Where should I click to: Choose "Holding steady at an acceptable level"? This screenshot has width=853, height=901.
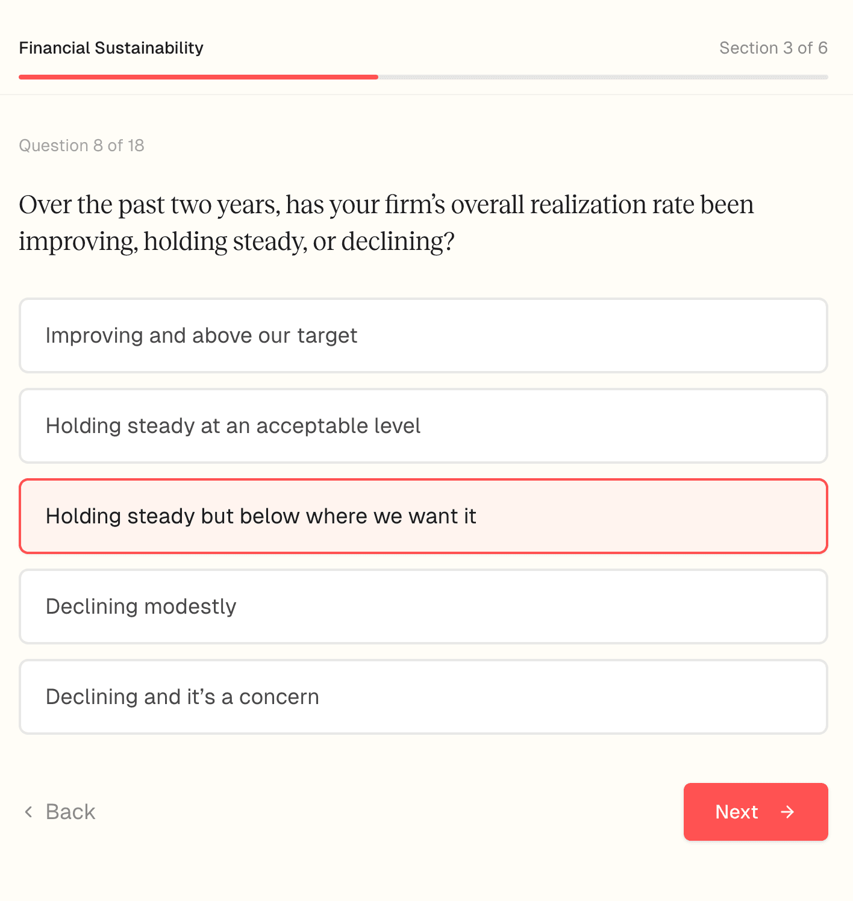tap(423, 426)
